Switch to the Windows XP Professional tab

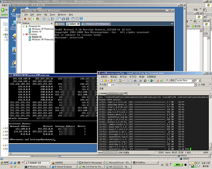pos(96,24)
